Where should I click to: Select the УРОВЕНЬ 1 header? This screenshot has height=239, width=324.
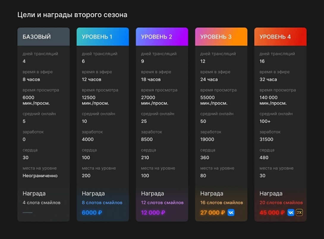coord(103,36)
